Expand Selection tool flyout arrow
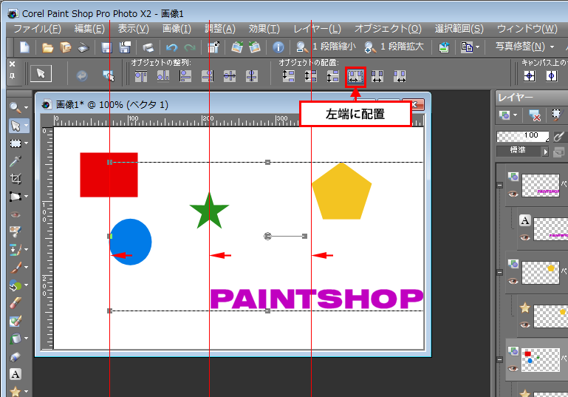Viewport: 568px width, 397px height. 26,143
